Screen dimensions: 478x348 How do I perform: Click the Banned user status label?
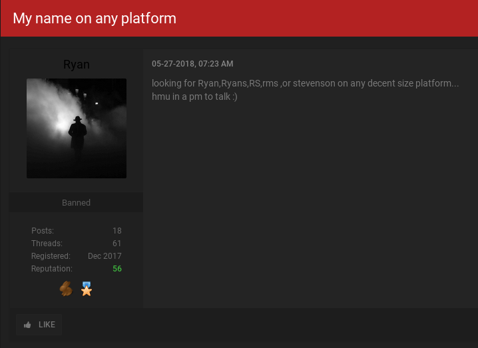pyautogui.click(x=76, y=203)
